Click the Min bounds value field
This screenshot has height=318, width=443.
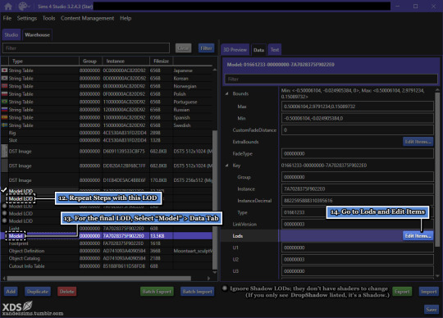pos(358,118)
